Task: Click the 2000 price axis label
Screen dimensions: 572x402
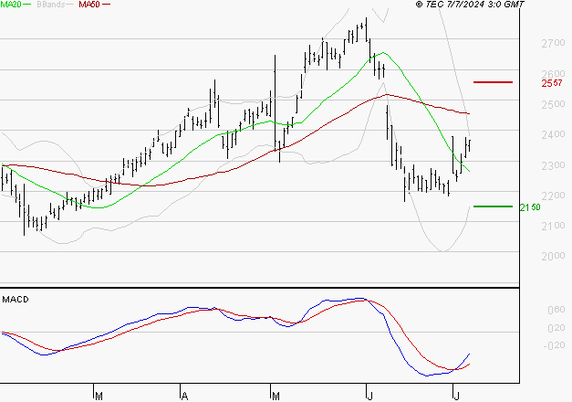Action: click(x=553, y=256)
